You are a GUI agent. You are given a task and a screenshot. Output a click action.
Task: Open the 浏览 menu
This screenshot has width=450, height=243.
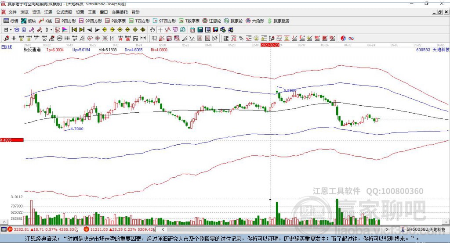pyautogui.click(x=25, y=12)
